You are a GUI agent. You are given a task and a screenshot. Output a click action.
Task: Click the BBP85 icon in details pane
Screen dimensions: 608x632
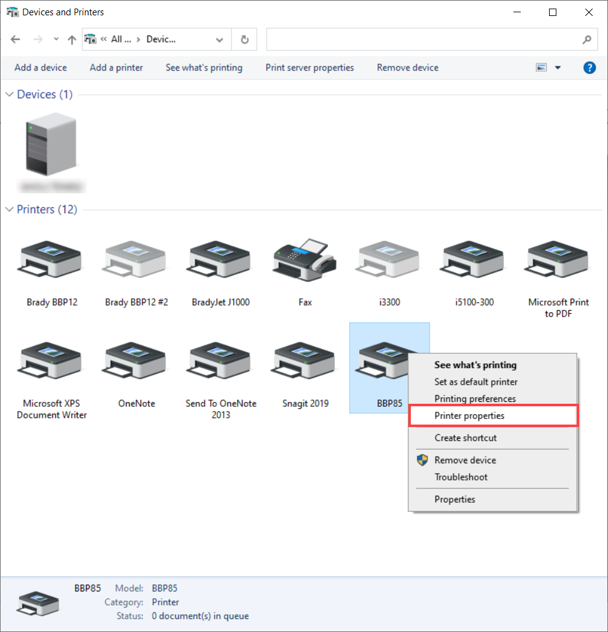click(38, 603)
